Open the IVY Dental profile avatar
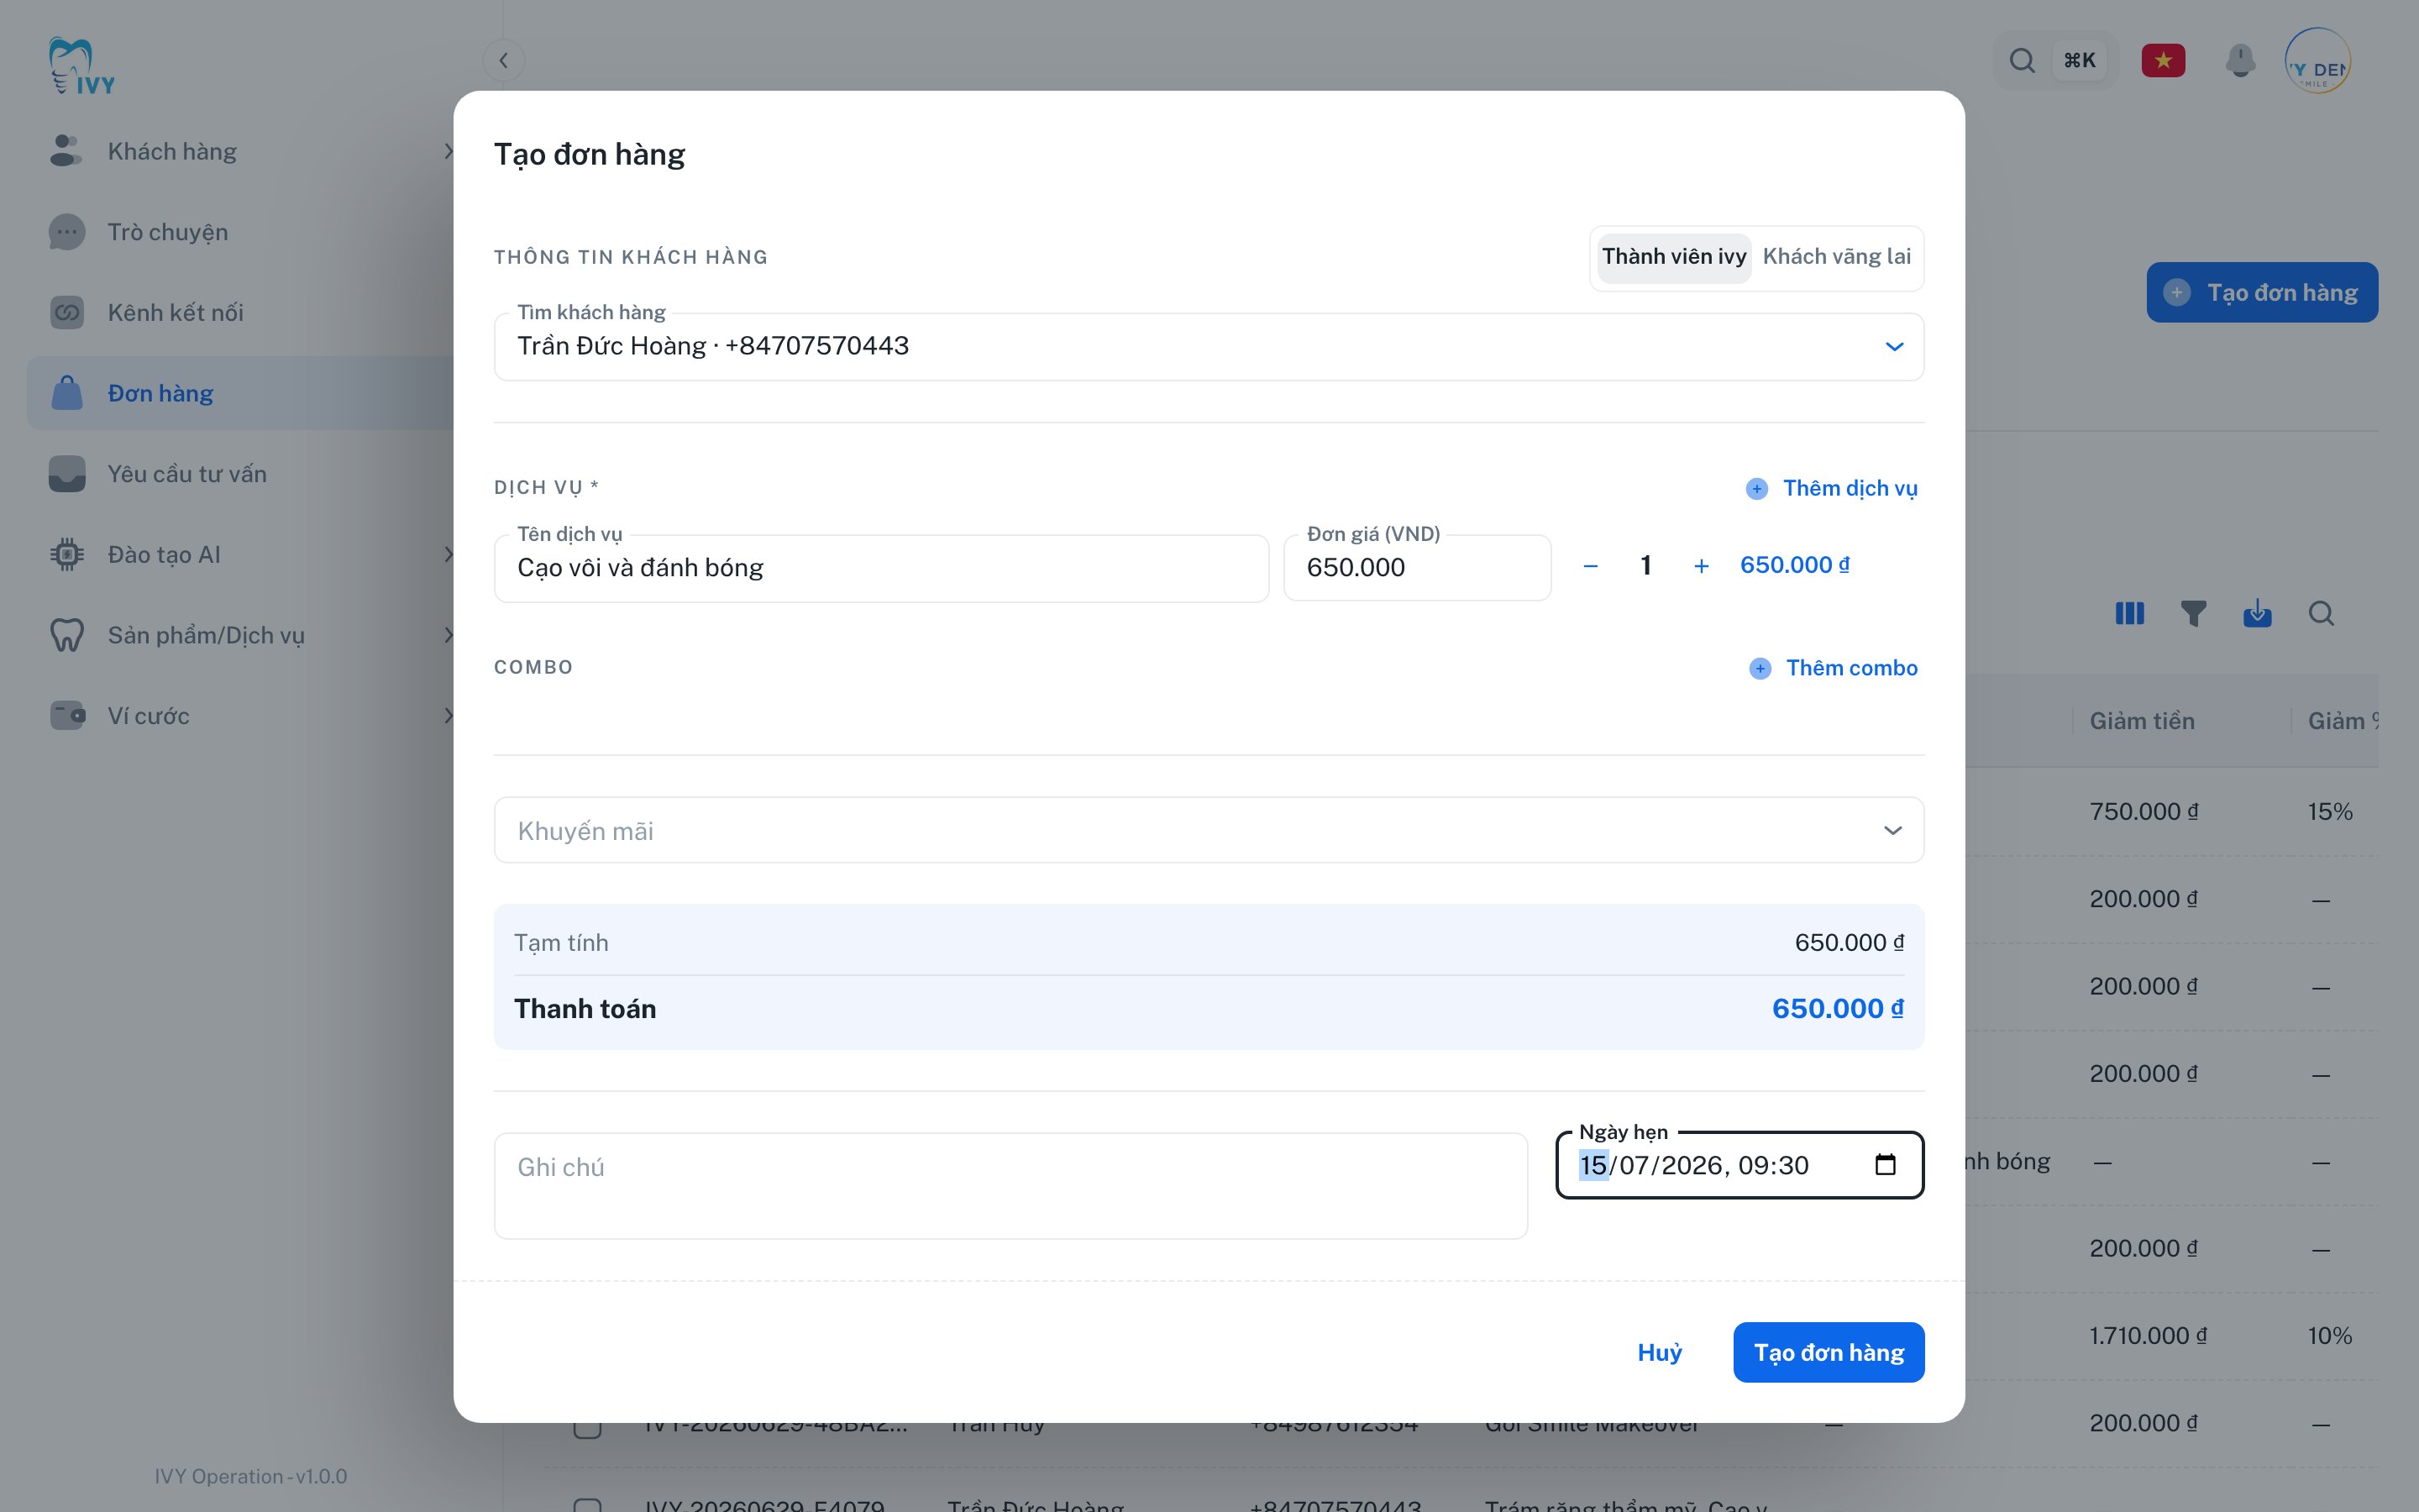This screenshot has width=2419, height=1512. (2317, 61)
